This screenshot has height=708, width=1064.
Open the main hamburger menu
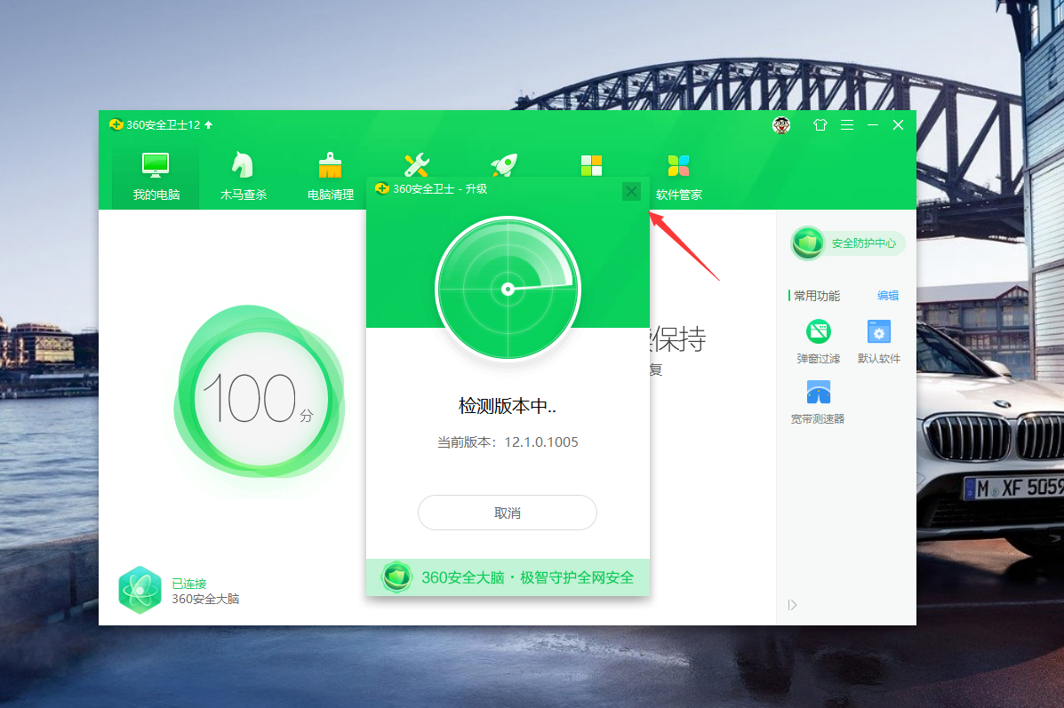(847, 124)
